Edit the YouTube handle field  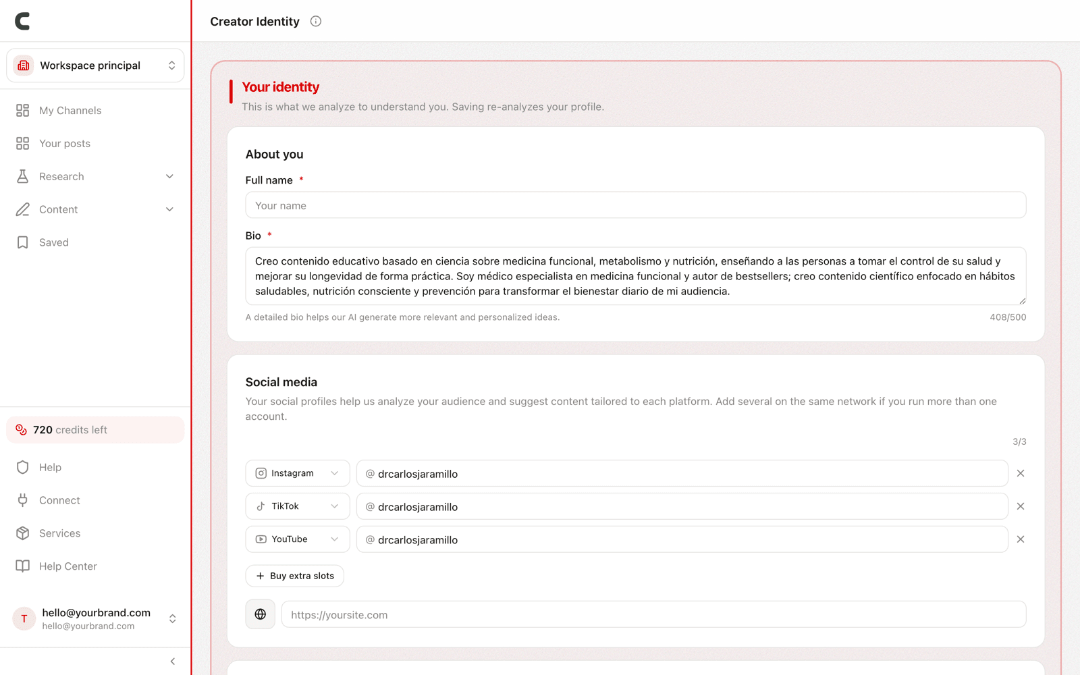682,539
